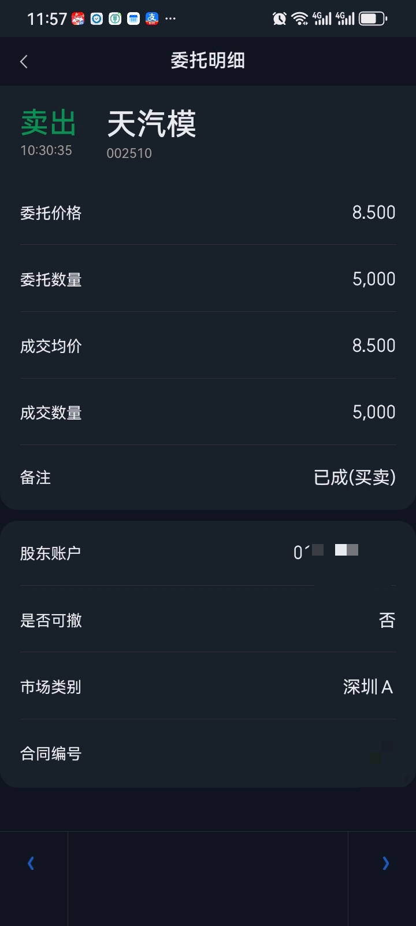Go to previous order with left chevron
Image resolution: width=416 pixels, height=926 pixels.
tap(31, 863)
